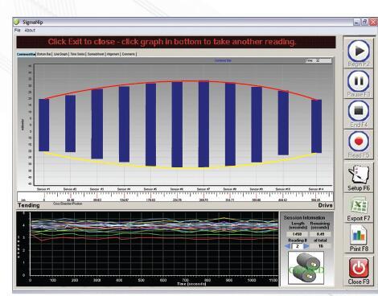Switch to the Time Series tab
Screen dimensions: 378x296
click(x=77, y=54)
